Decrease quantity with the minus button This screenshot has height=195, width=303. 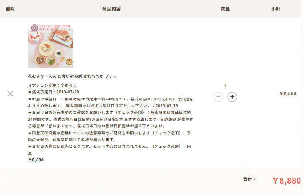point(218,97)
